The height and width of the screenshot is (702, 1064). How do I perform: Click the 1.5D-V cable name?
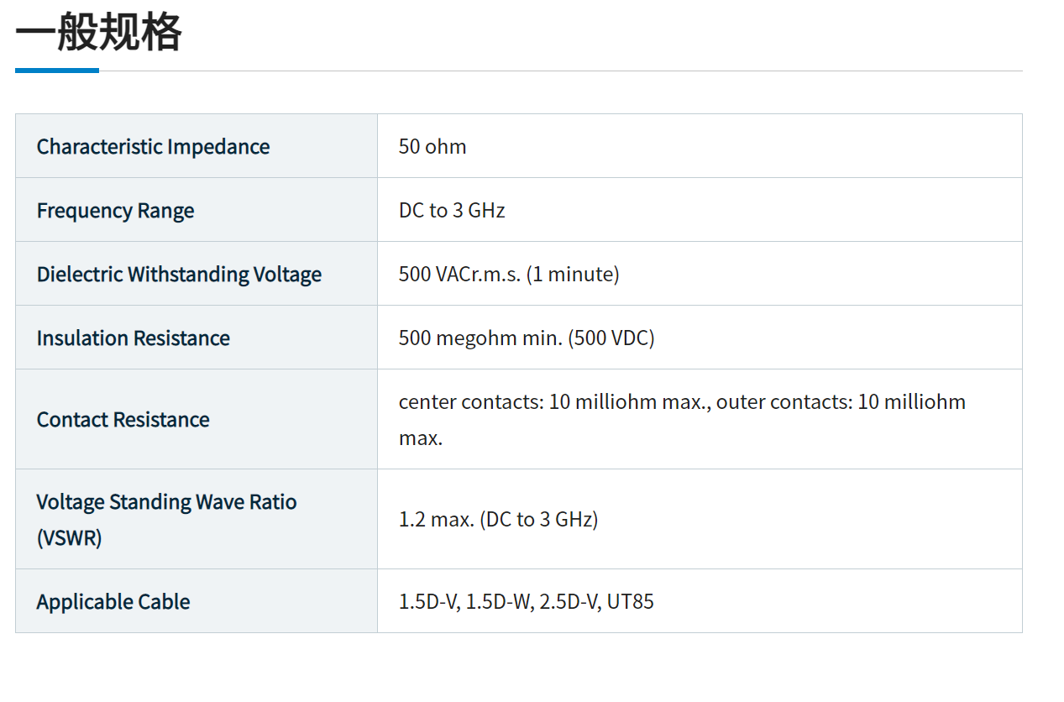point(428,602)
